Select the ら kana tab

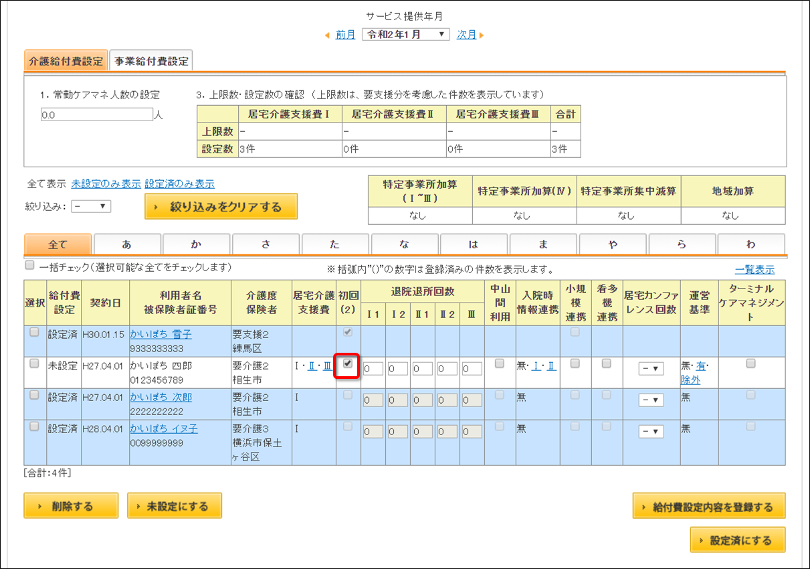(682, 244)
